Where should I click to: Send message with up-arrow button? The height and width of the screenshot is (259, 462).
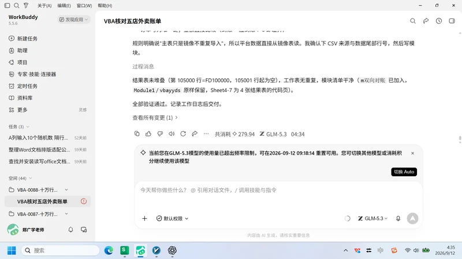tap(412, 219)
